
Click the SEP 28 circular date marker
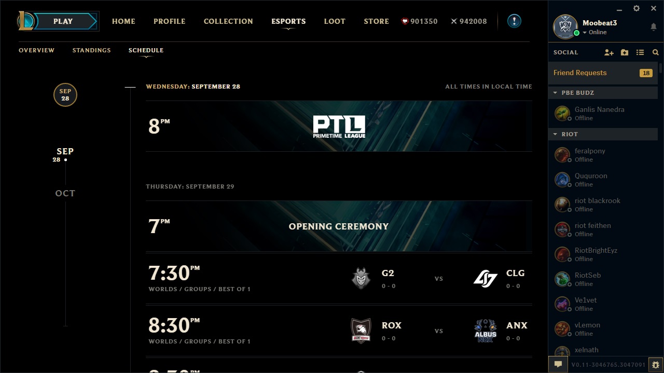tap(65, 95)
